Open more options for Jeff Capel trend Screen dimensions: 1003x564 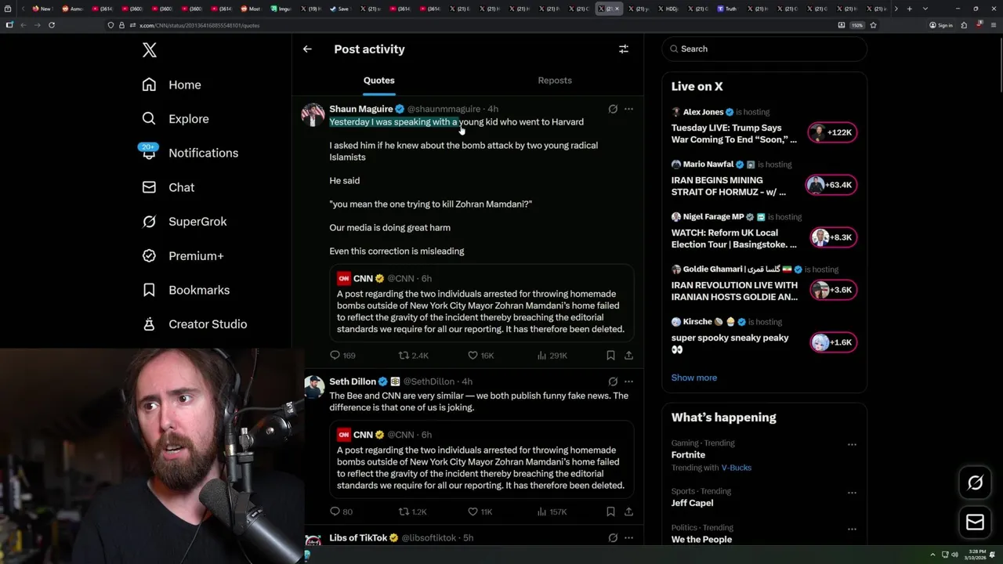click(852, 493)
